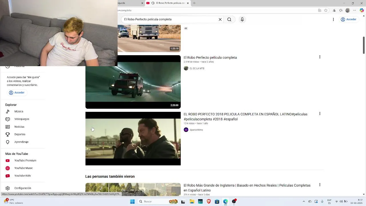
Task: Click the magnifier search button
Action: 229,19
